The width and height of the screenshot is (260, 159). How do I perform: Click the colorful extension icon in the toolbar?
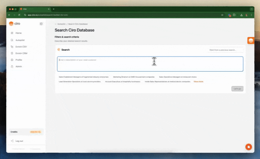coord(229,15)
